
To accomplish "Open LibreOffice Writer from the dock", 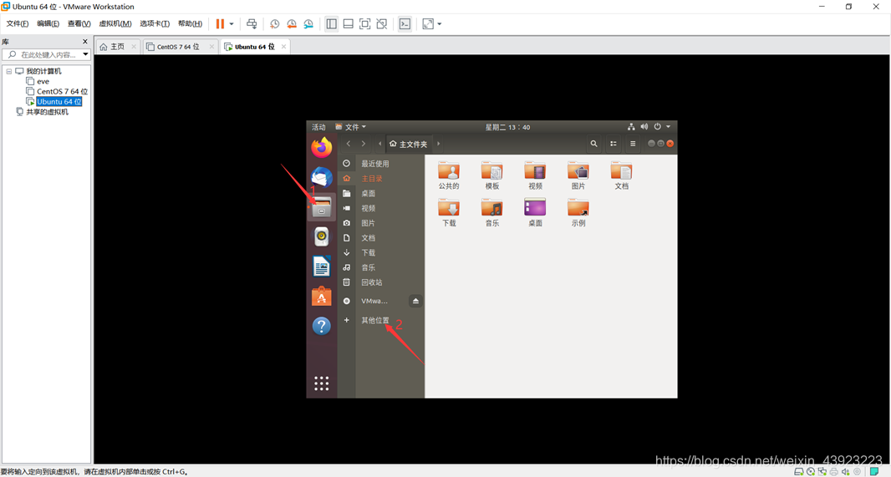I will [322, 266].
